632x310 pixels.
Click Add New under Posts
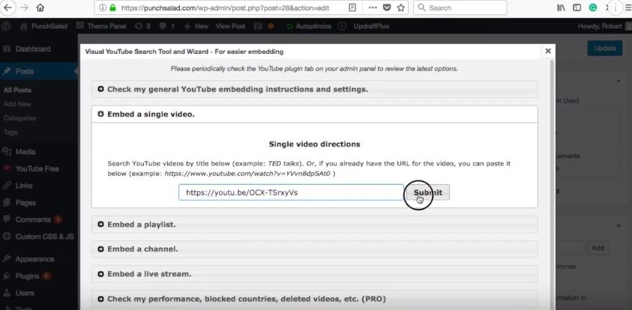coord(17,104)
